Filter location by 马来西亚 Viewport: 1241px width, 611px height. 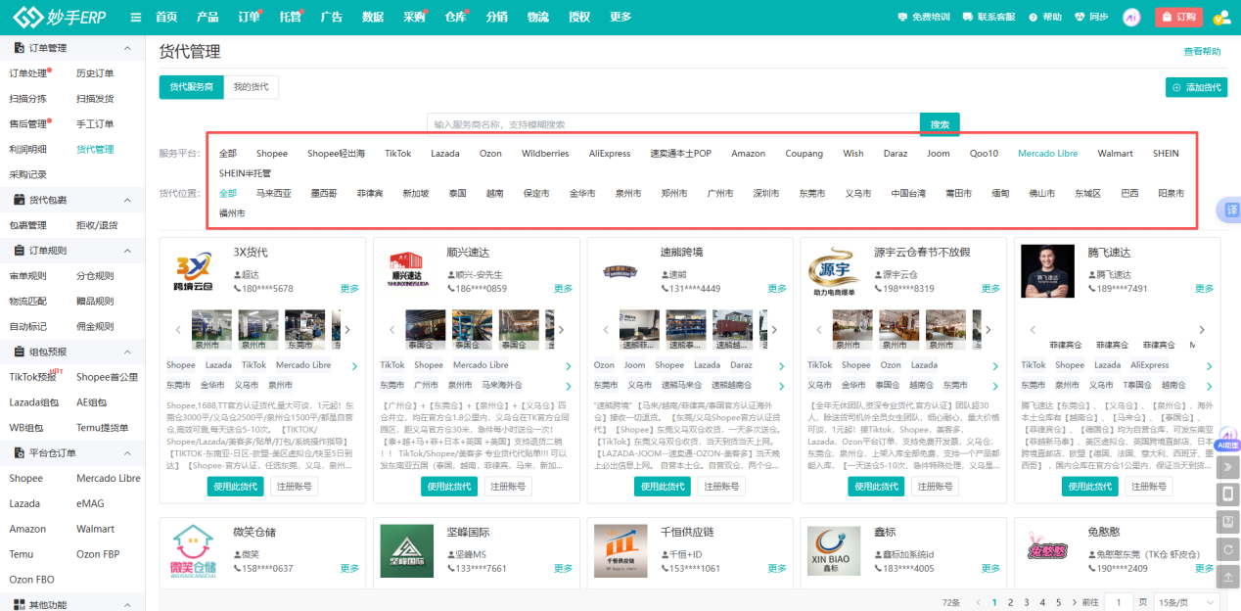(274, 193)
